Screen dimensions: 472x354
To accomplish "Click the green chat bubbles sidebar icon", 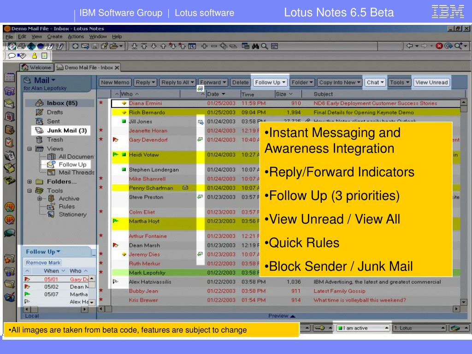I will (x=9, y=233).
